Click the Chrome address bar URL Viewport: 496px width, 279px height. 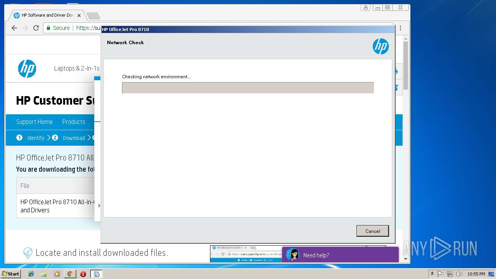pos(88,28)
